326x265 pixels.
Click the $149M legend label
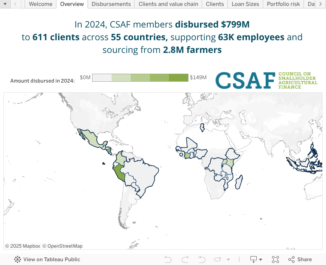198,77
